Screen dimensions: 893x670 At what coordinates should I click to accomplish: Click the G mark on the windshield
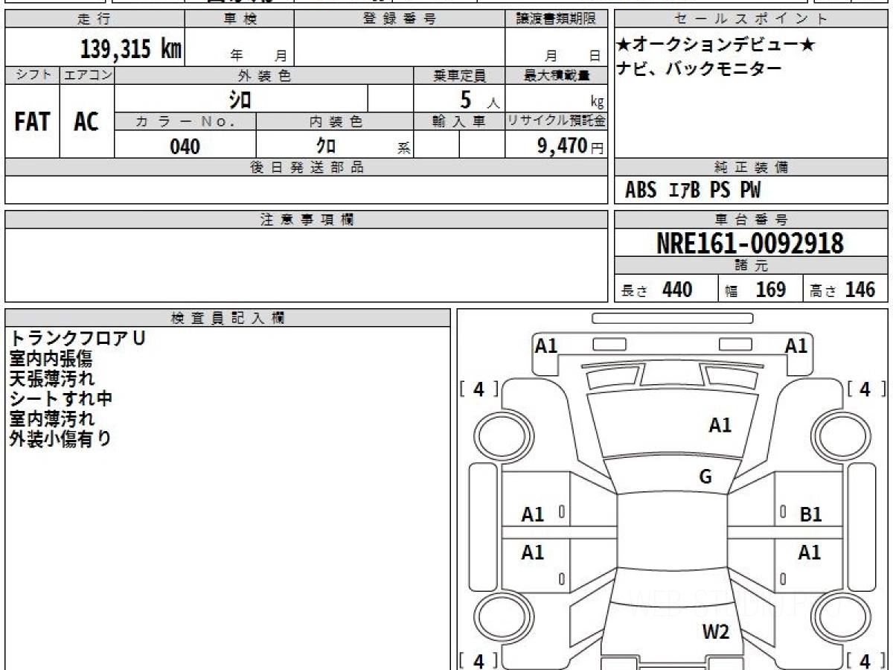705,477
